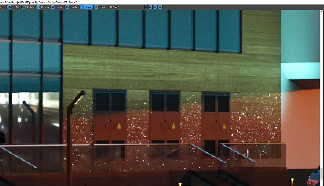Activate the Pick tool

(x=100, y=7)
